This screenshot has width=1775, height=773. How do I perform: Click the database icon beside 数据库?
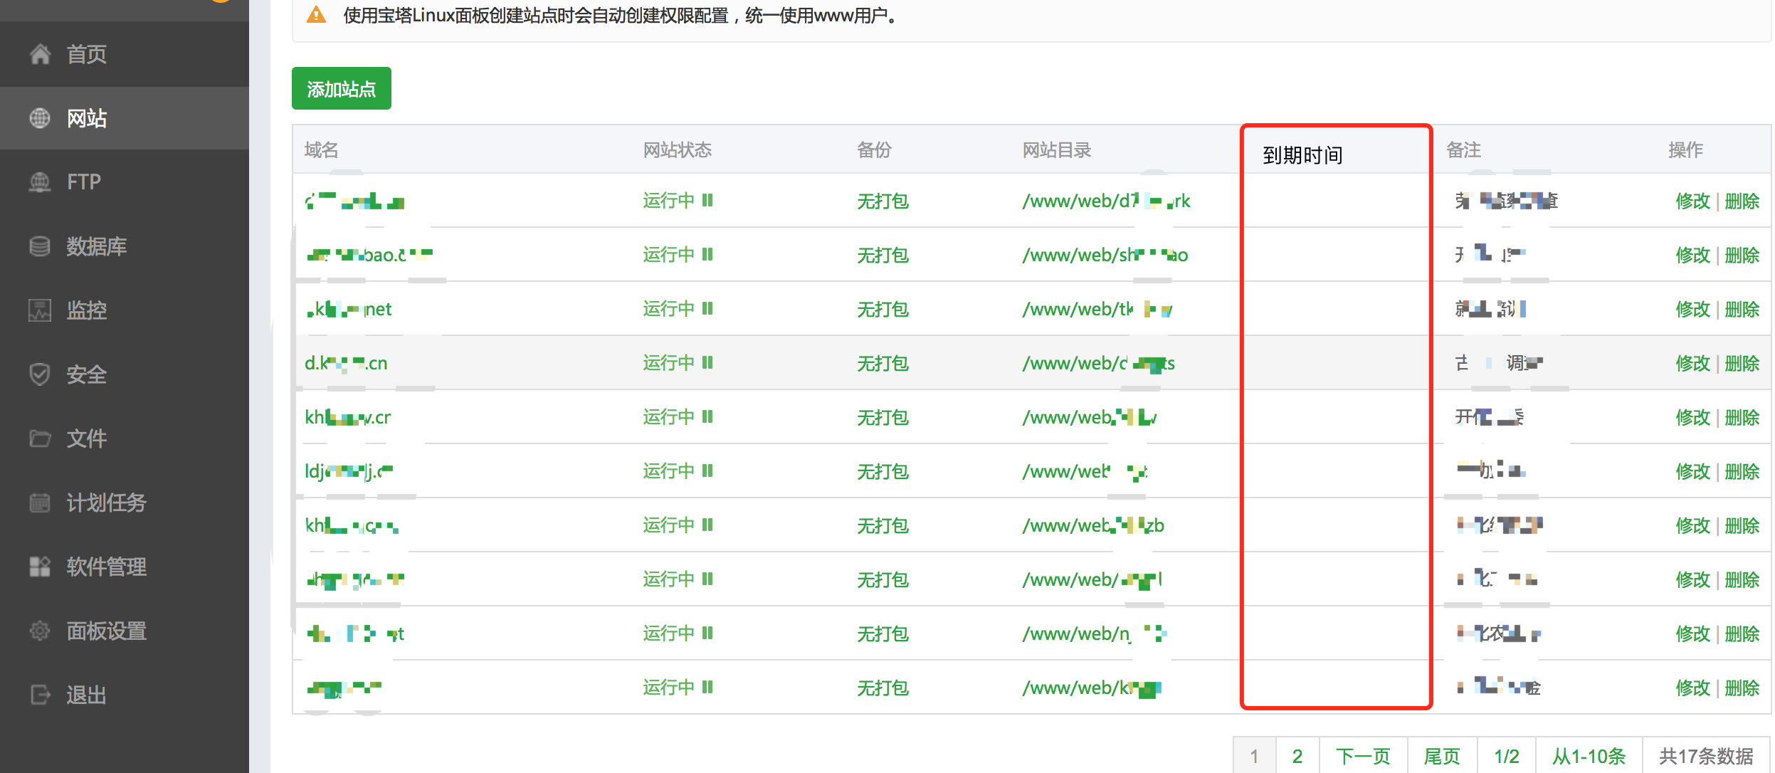(x=40, y=246)
